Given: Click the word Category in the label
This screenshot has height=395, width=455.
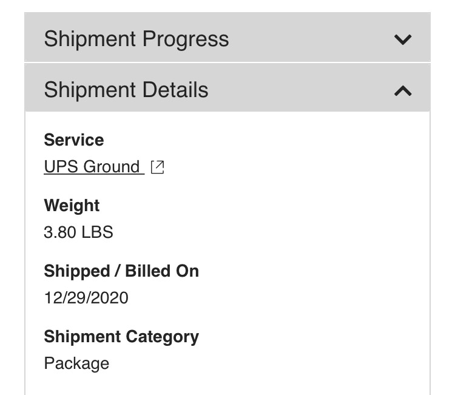Looking at the screenshot, I should pyautogui.click(x=162, y=337).
